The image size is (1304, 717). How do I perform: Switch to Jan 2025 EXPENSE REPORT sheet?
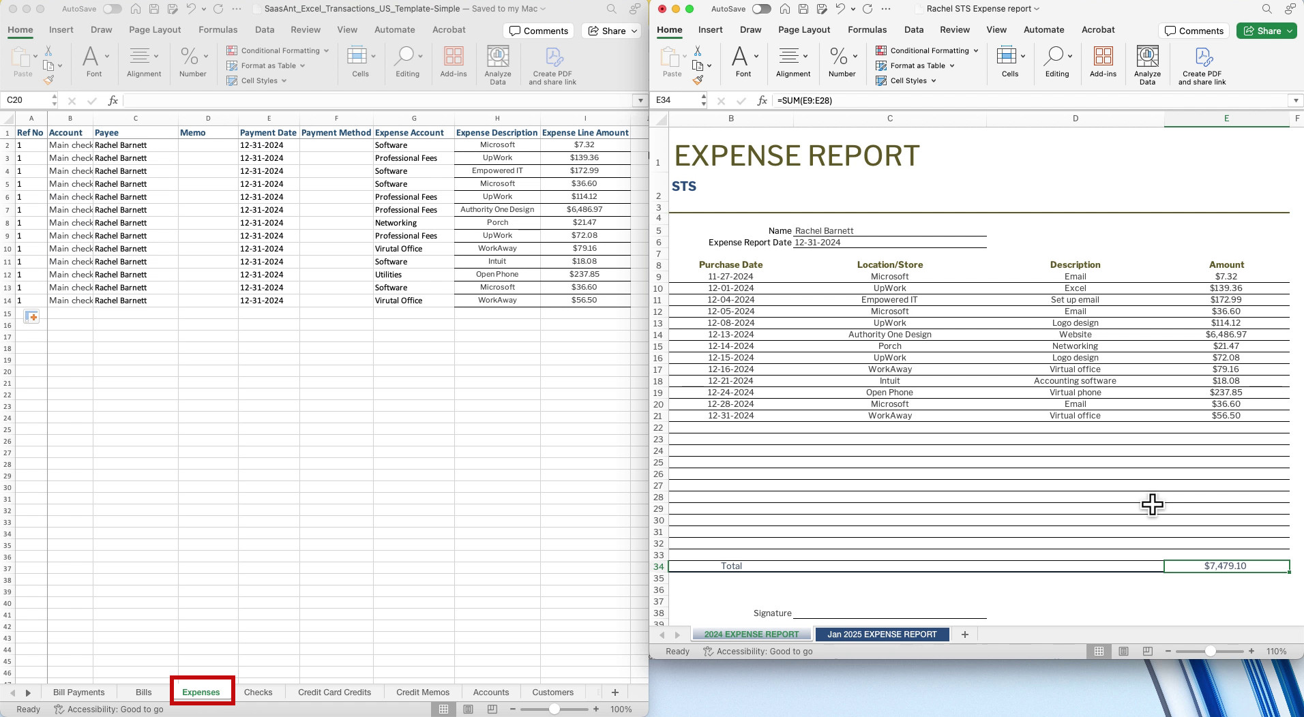pos(882,635)
